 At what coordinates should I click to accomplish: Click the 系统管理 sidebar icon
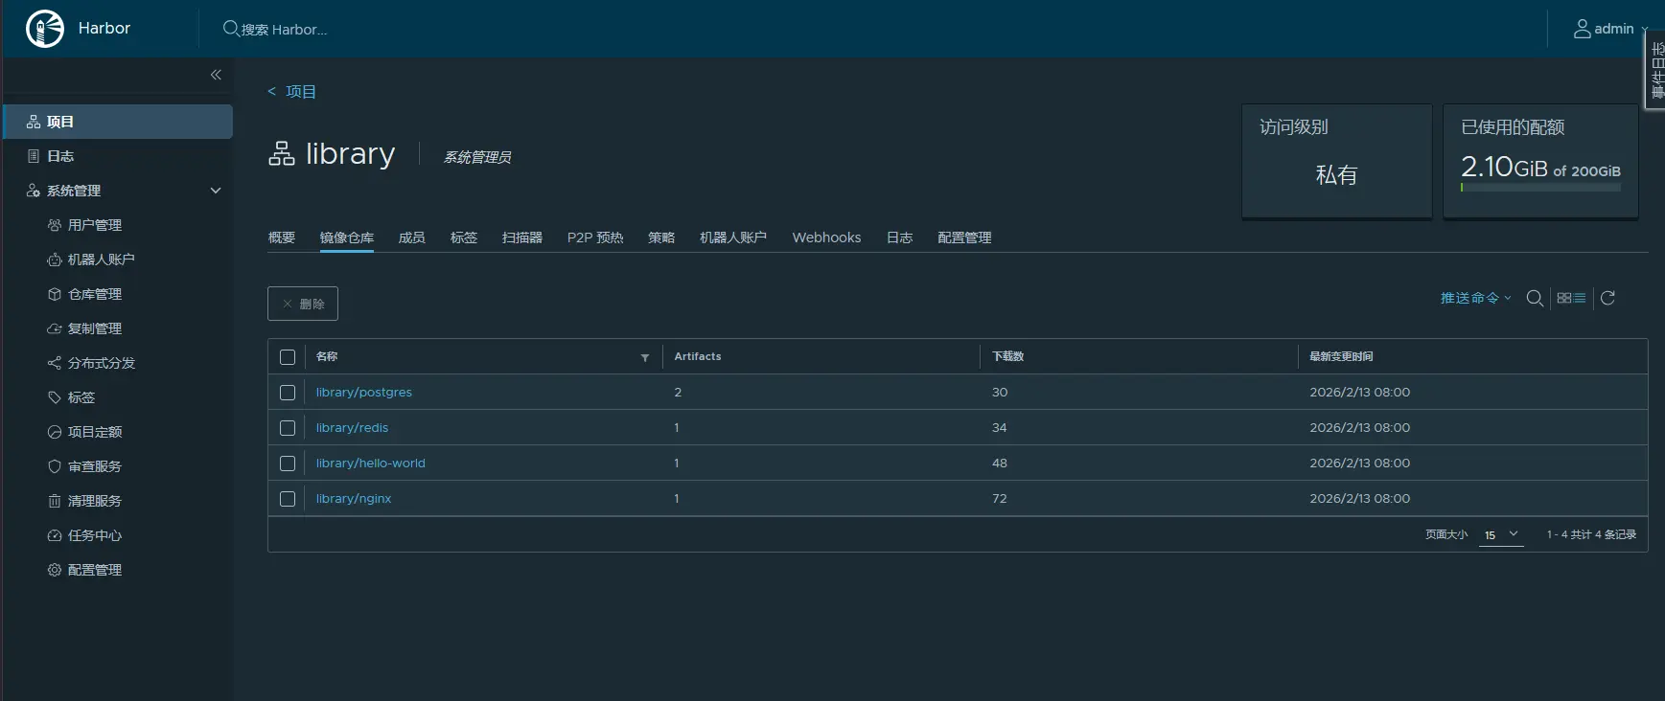34,191
